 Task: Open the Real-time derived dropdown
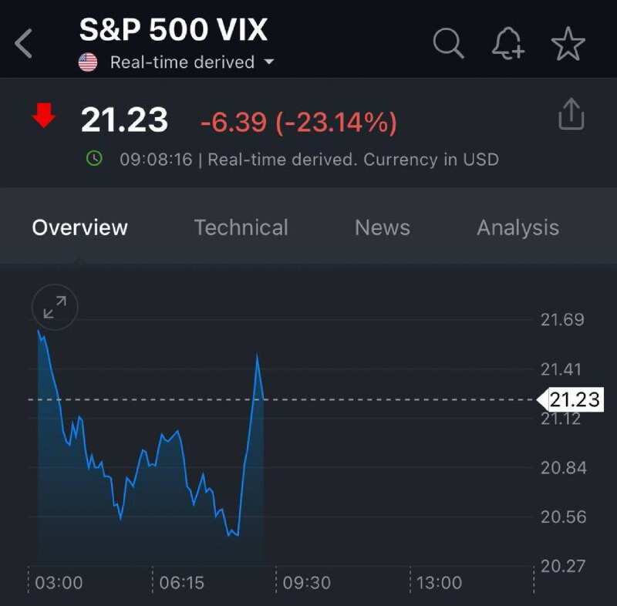[268, 62]
